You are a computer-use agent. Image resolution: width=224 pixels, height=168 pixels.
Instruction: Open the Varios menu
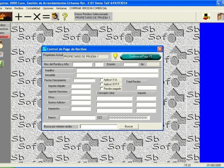pos(8,8)
